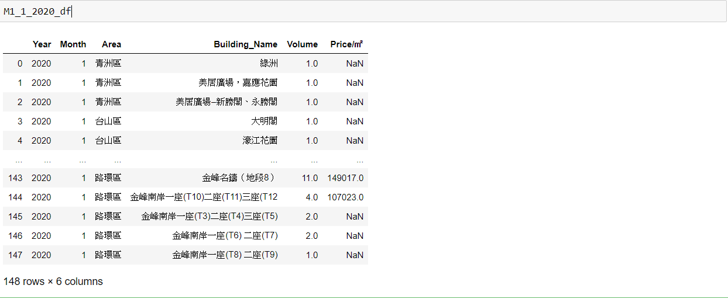728x299 pixels.
Task: Click building name 大明閣
Action: 265,121
